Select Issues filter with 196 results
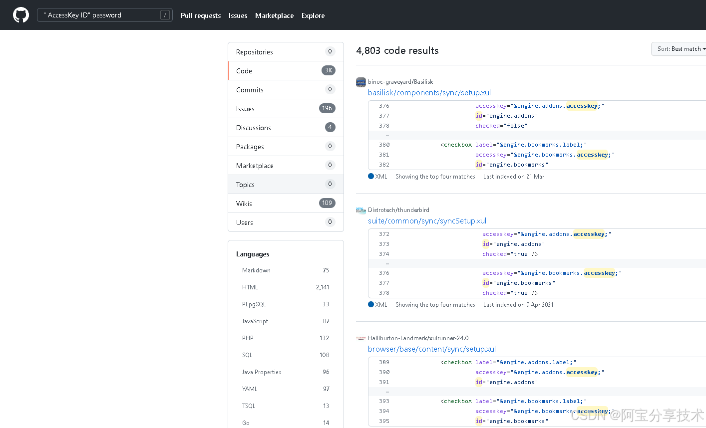Viewport: 706px width, 428px height. [286, 109]
